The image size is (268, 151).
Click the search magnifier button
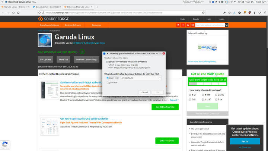coord(226,25)
